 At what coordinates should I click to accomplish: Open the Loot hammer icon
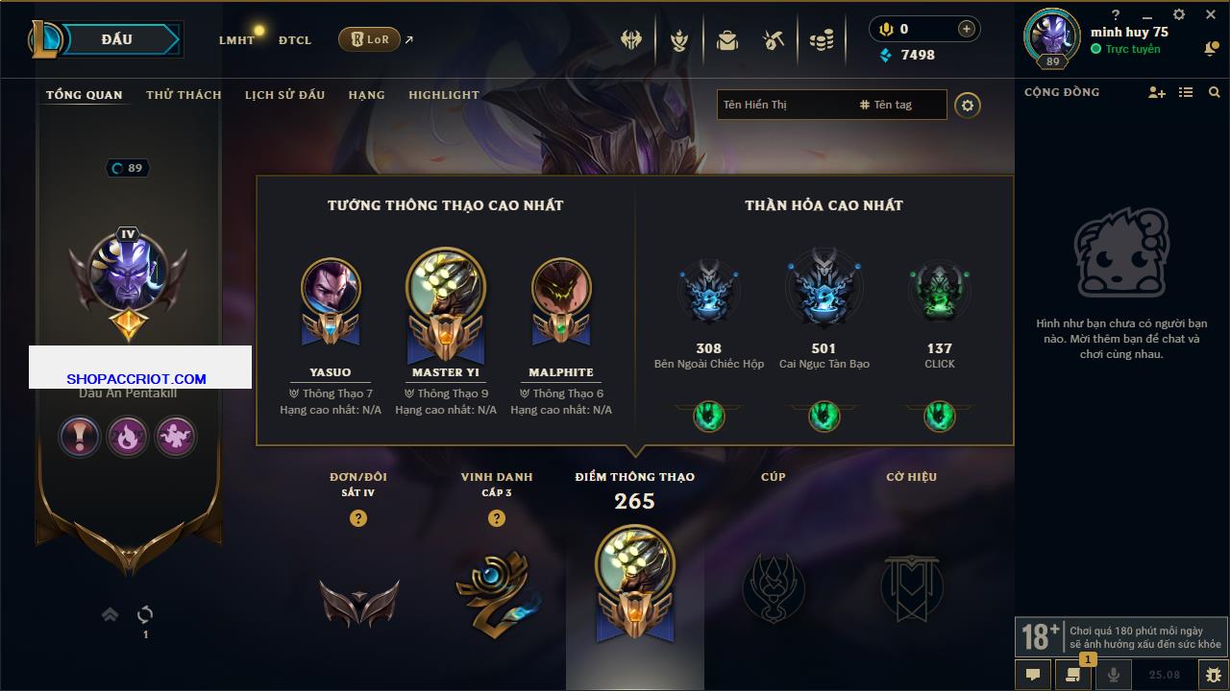click(x=774, y=39)
